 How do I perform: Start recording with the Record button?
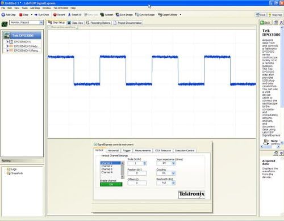click(59, 15)
